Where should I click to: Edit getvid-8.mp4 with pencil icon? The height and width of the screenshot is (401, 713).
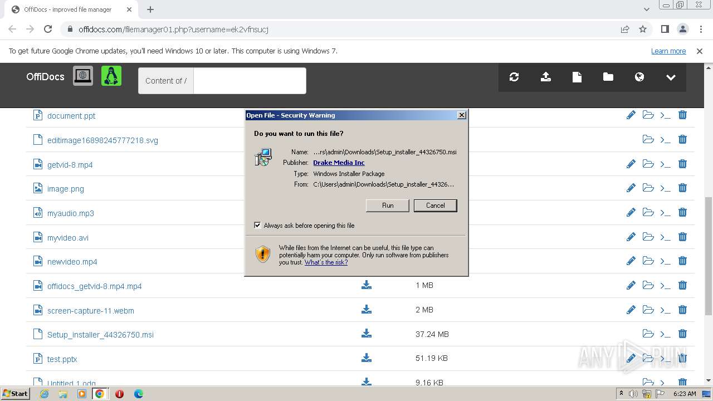631,164
